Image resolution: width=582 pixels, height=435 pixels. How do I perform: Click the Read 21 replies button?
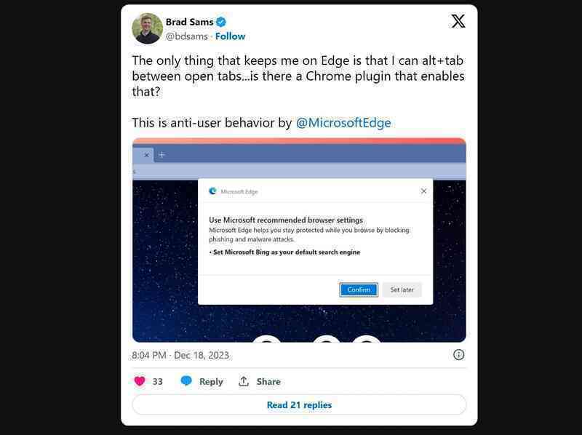[x=299, y=405]
